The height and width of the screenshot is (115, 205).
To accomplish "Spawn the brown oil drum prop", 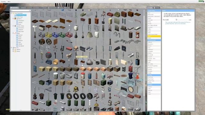I will 130,35.
